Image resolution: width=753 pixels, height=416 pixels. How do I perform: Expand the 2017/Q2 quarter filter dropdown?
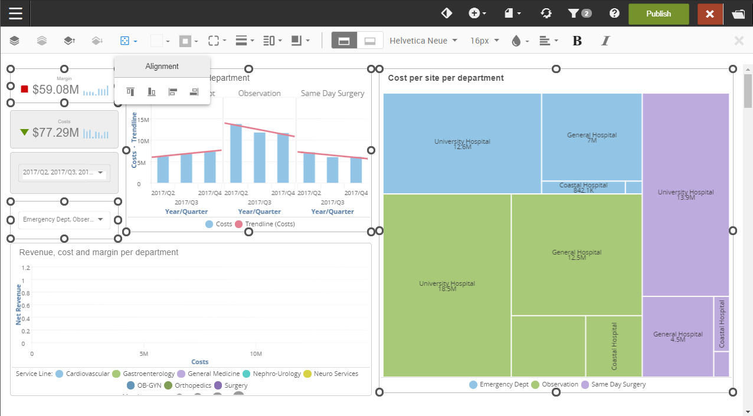pos(63,173)
